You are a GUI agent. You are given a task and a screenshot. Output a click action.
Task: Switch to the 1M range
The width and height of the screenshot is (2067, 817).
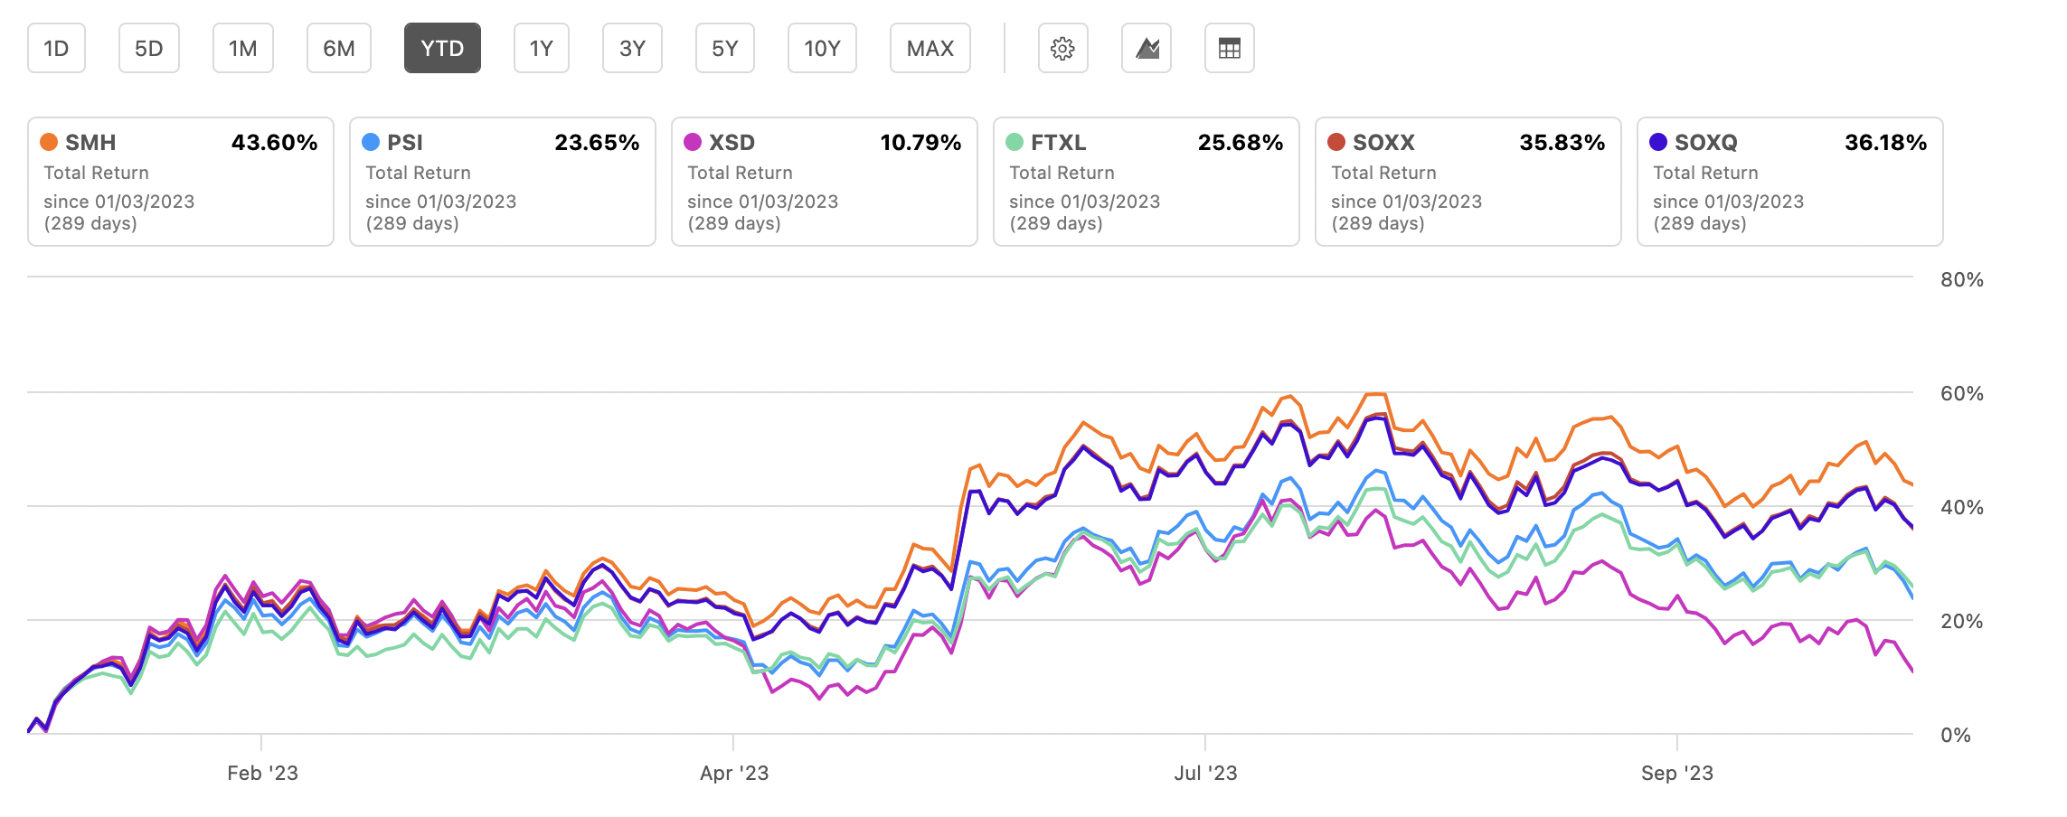pos(242,49)
